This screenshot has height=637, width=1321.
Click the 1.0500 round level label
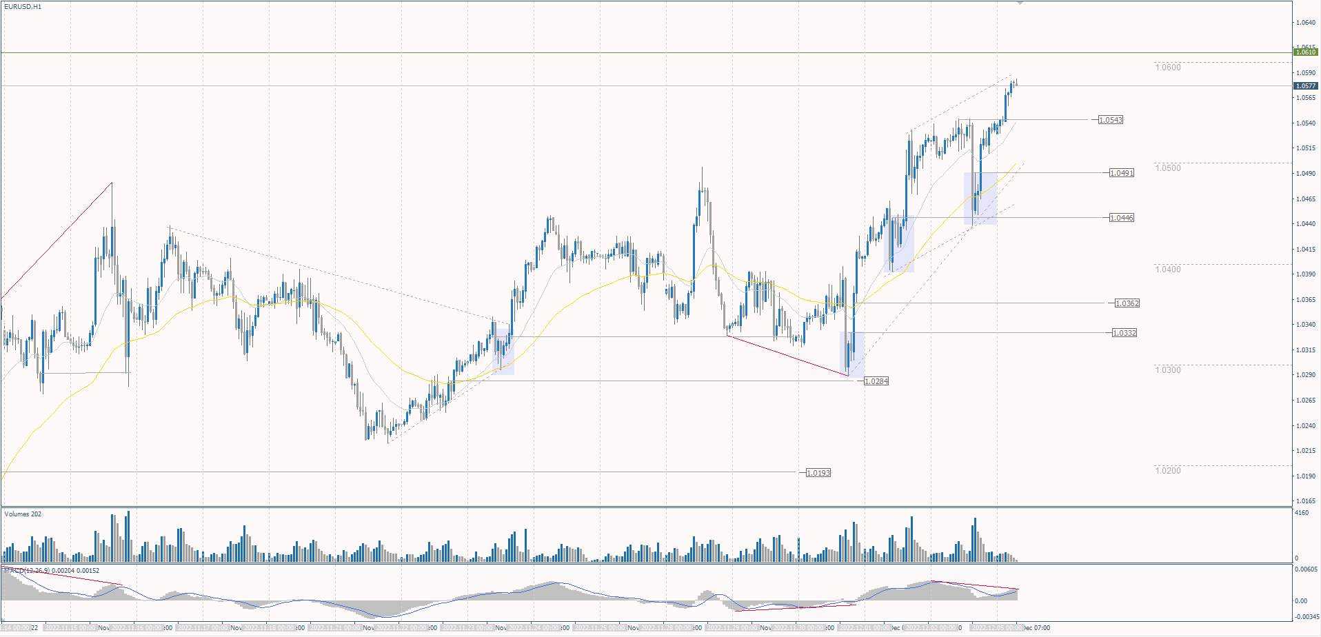(1168, 168)
